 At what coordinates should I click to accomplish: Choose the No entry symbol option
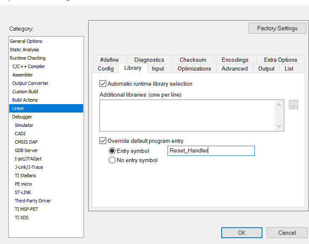(x=112, y=160)
